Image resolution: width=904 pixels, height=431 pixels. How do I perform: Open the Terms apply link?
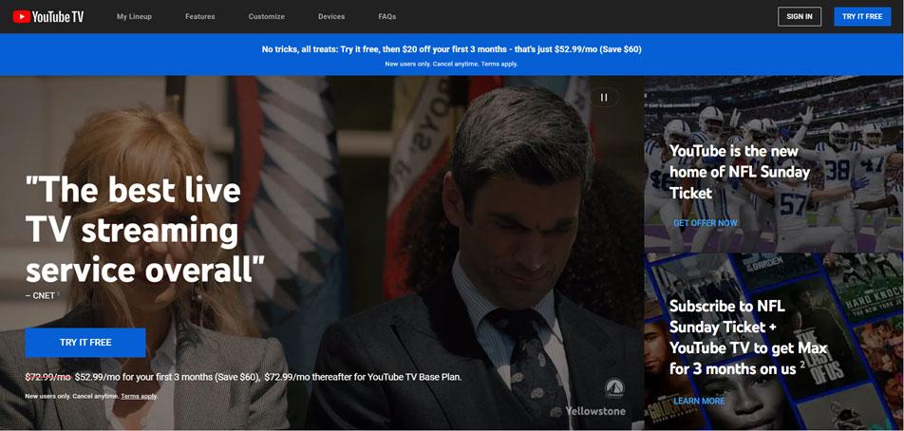tap(139, 397)
